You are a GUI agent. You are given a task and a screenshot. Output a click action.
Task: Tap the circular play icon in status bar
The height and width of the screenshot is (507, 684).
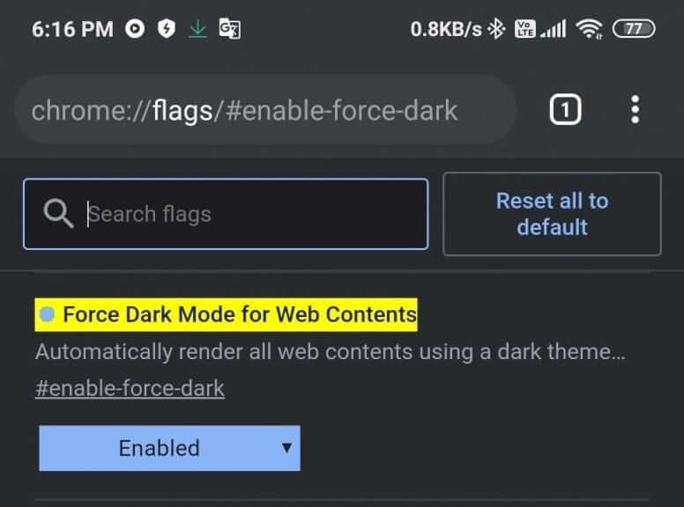[x=135, y=29]
